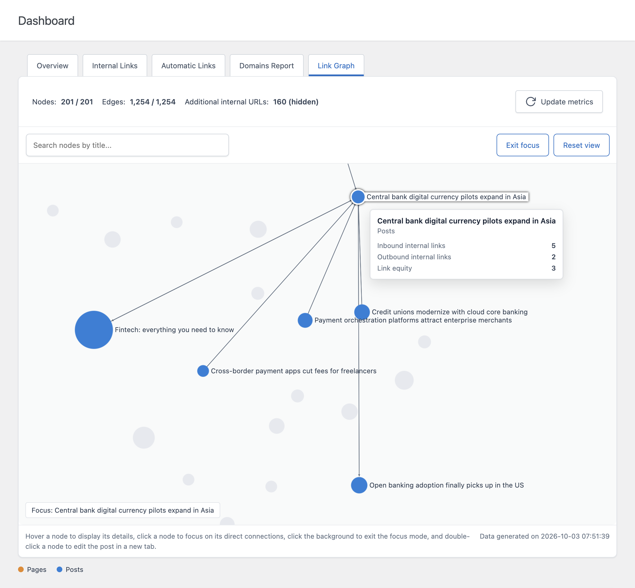This screenshot has width=635, height=588.
Task: Exit focus mode with Exit focus button
Action: point(522,145)
